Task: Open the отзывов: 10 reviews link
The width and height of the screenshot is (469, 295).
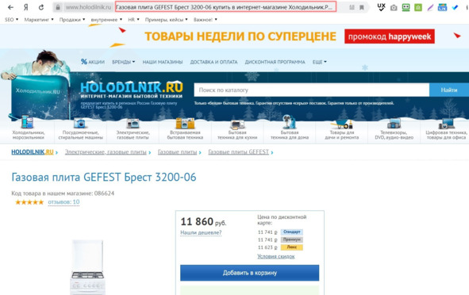Action: tap(63, 202)
